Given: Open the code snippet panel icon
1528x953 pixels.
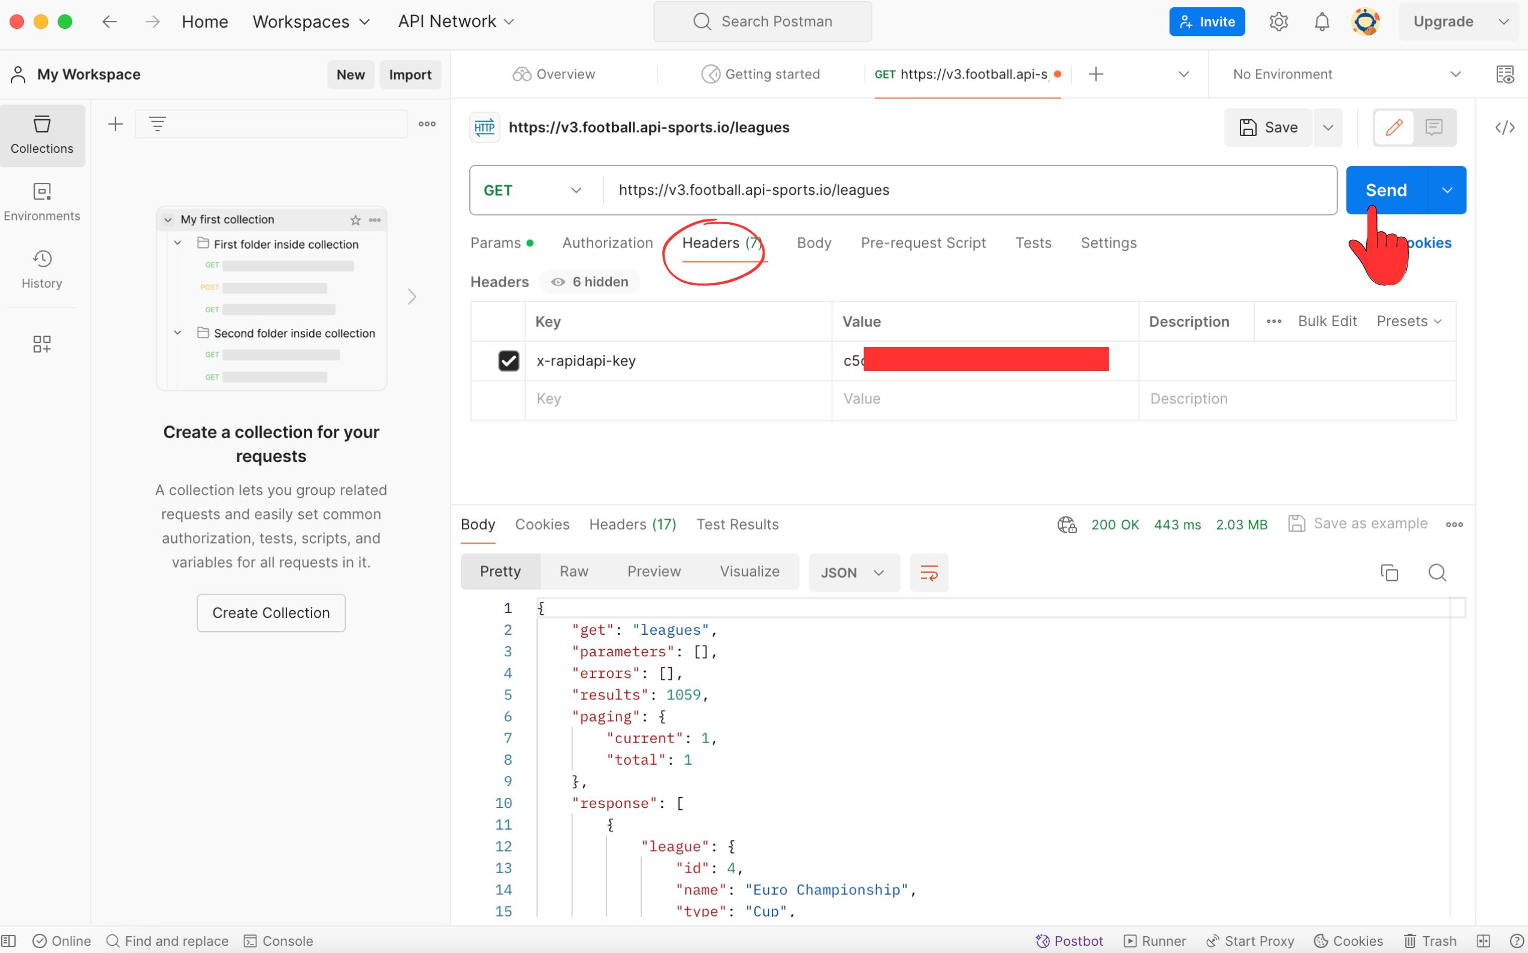Looking at the screenshot, I should click(1505, 127).
